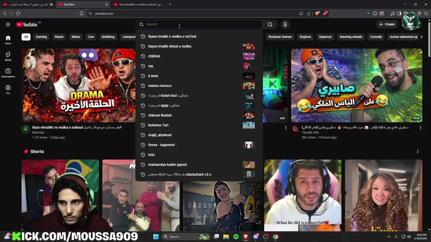Image resolution: width=431 pixels, height=242 pixels.
Task: Choose the 'majd_alzakout' search suggestion
Action: point(199,135)
